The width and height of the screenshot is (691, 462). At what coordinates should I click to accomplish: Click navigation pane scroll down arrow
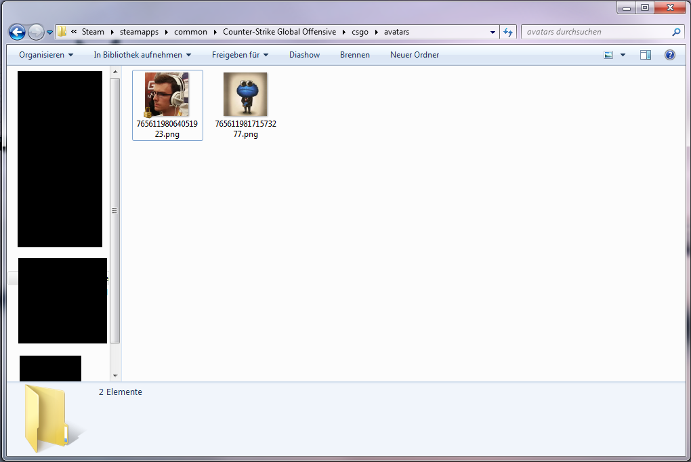pos(115,376)
